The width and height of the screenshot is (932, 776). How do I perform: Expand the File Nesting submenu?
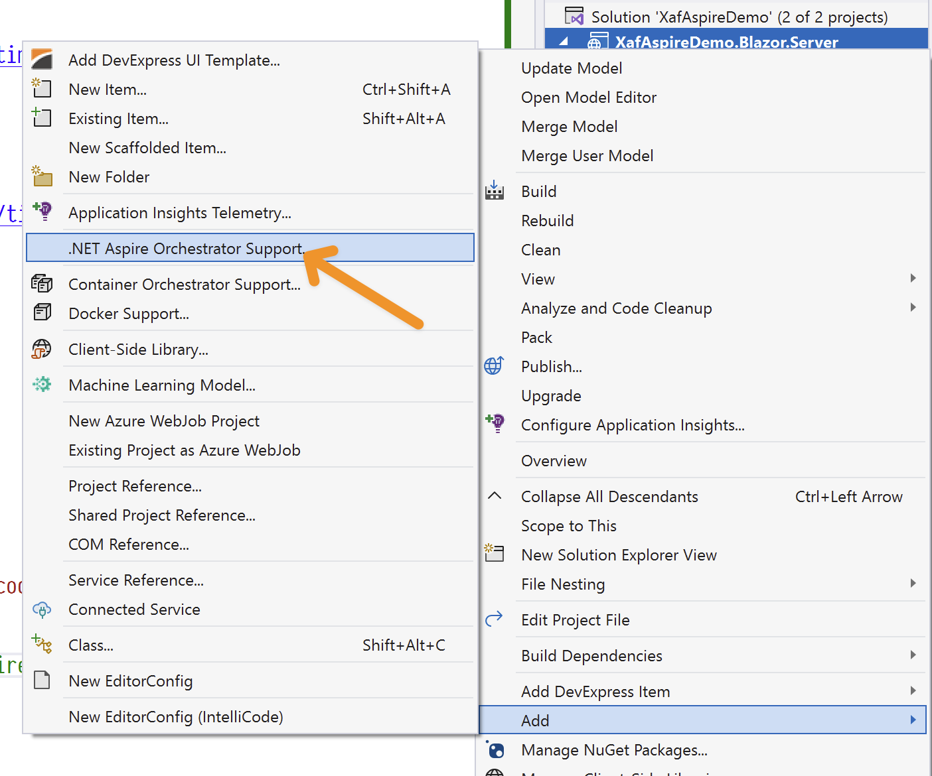pos(913,583)
